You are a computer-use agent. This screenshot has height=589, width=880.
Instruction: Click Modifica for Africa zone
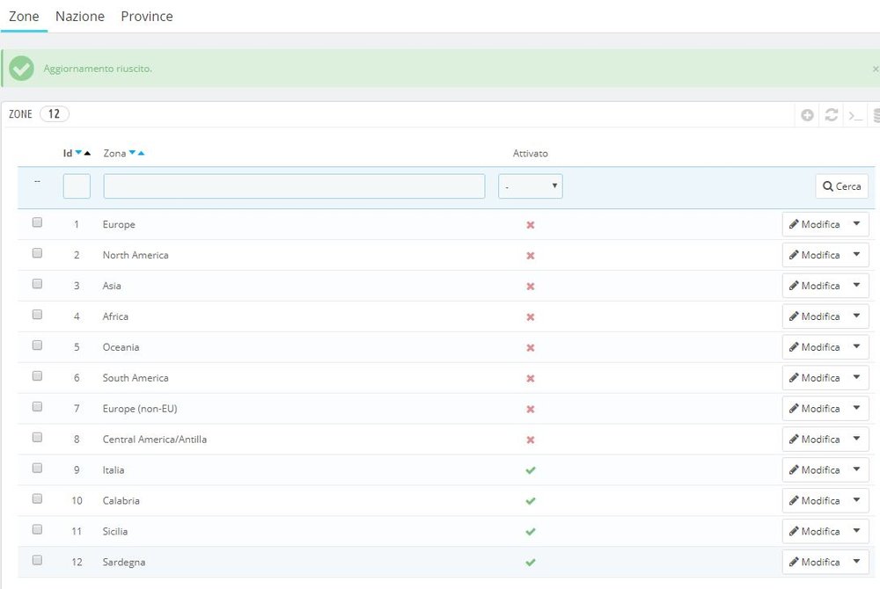point(814,316)
